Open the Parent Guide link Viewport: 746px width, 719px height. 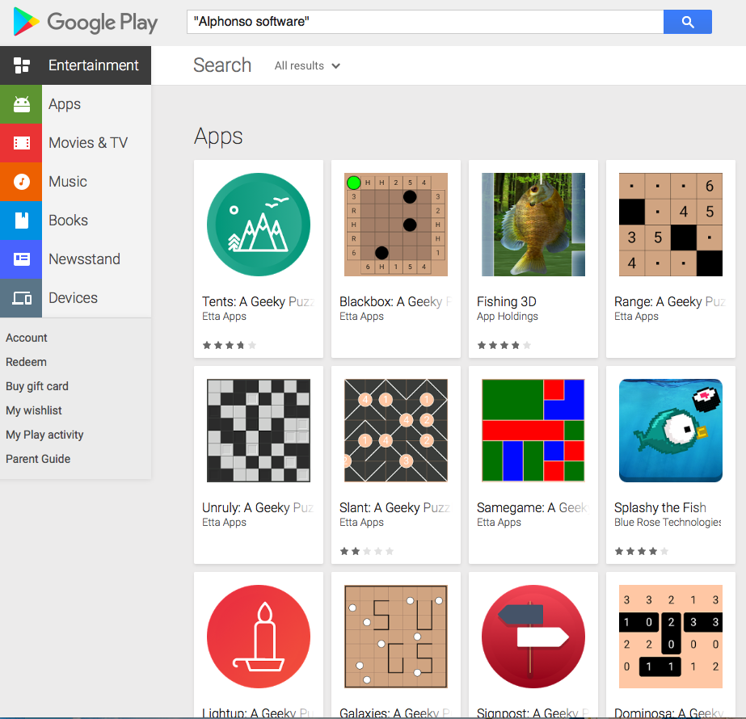(38, 459)
